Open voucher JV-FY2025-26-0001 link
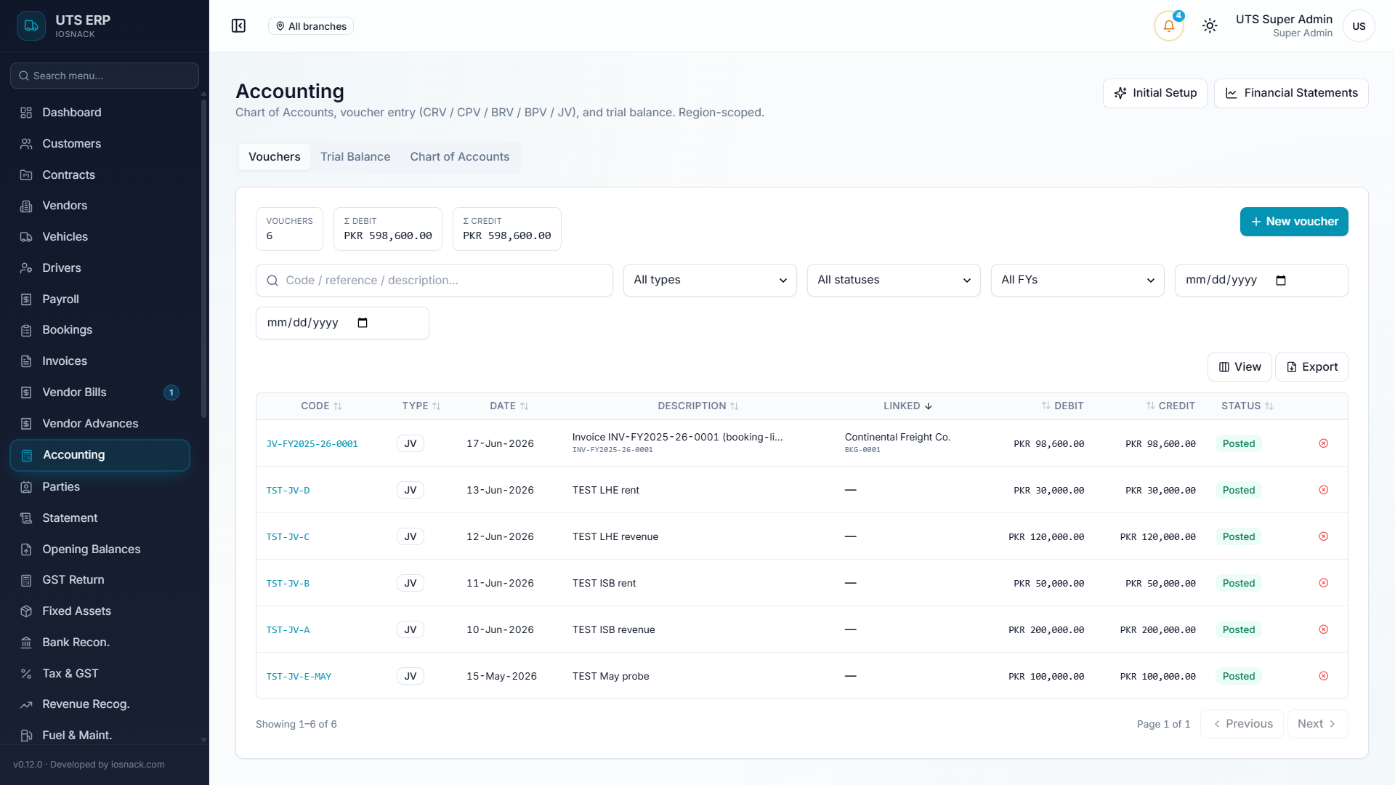The width and height of the screenshot is (1395, 785). 312,444
